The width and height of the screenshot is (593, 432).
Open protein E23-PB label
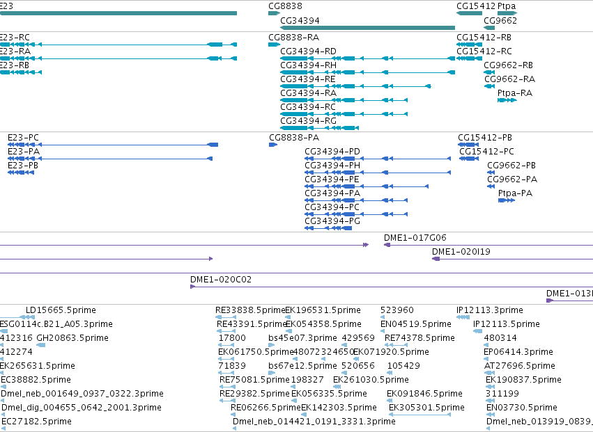23,166
